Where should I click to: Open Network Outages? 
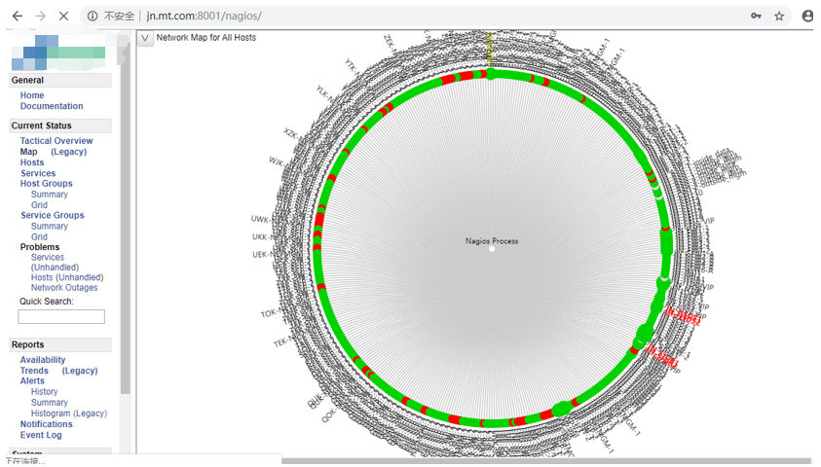(64, 288)
